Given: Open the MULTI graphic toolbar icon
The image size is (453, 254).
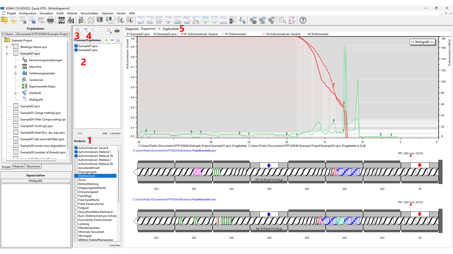Looking at the screenshot, I should click(x=291, y=20).
